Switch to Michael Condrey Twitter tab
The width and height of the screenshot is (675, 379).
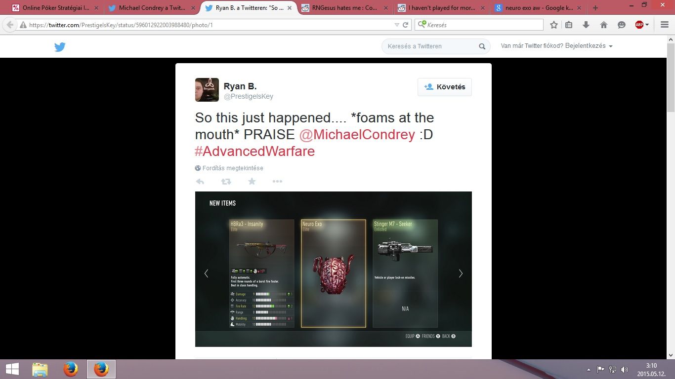153,8
